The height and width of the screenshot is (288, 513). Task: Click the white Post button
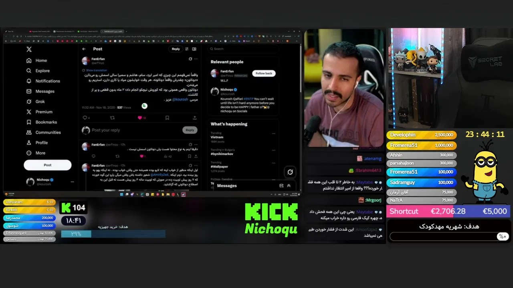47,165
